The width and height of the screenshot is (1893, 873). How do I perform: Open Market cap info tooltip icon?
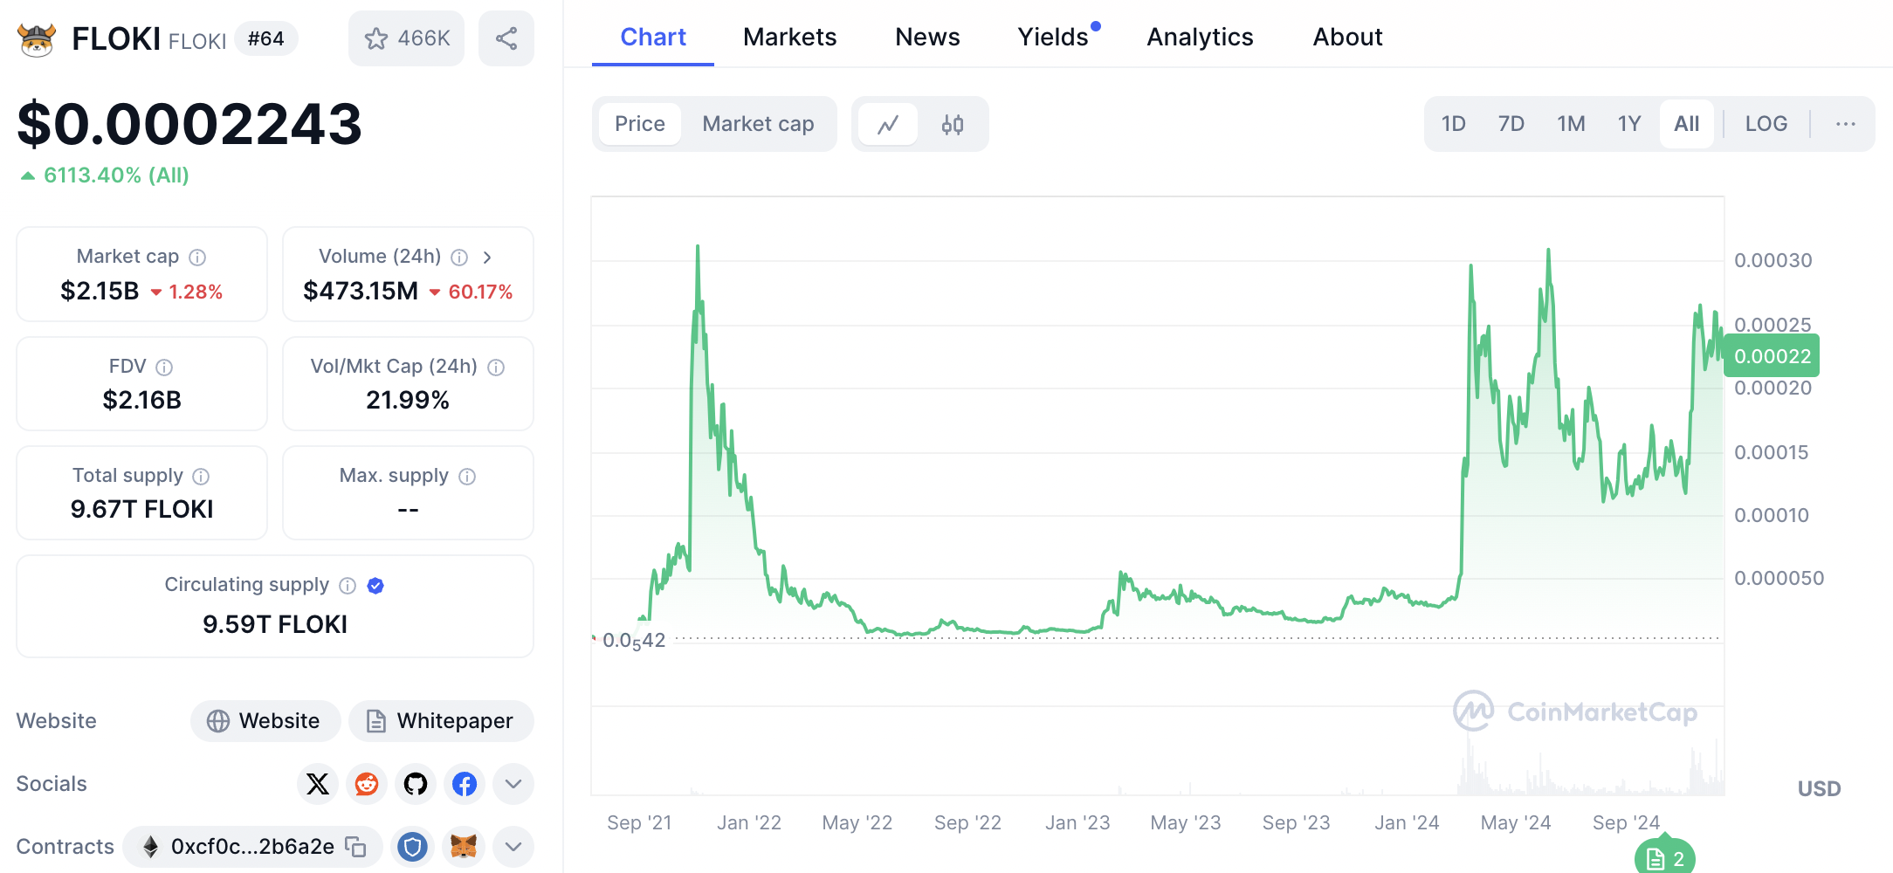[x=198, y=257]
